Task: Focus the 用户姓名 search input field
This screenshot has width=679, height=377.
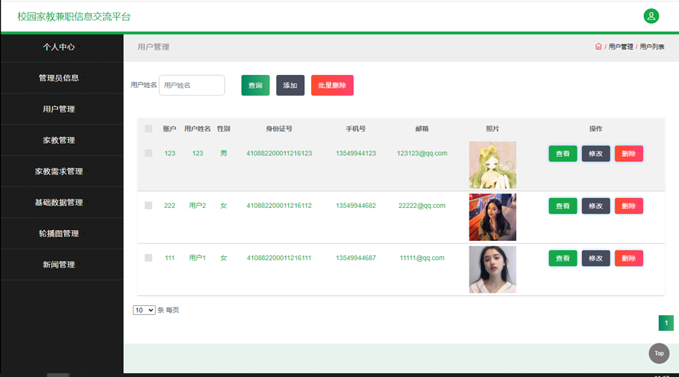Action: [x=192, y=86]
